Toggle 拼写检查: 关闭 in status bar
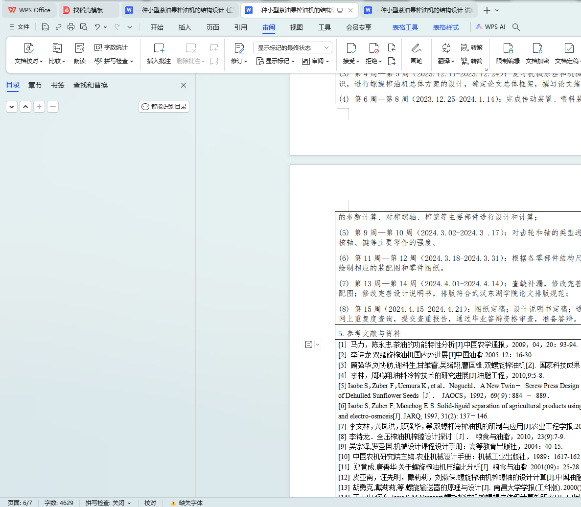The height and width of the screenshot is (507, 581). [108, 503]
